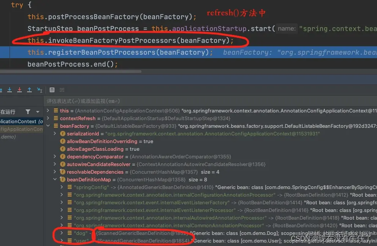The height and width of the screenshot is (246, 377).
Task: Click the postProcessBeanFactory code line
Action: (112, 16)
